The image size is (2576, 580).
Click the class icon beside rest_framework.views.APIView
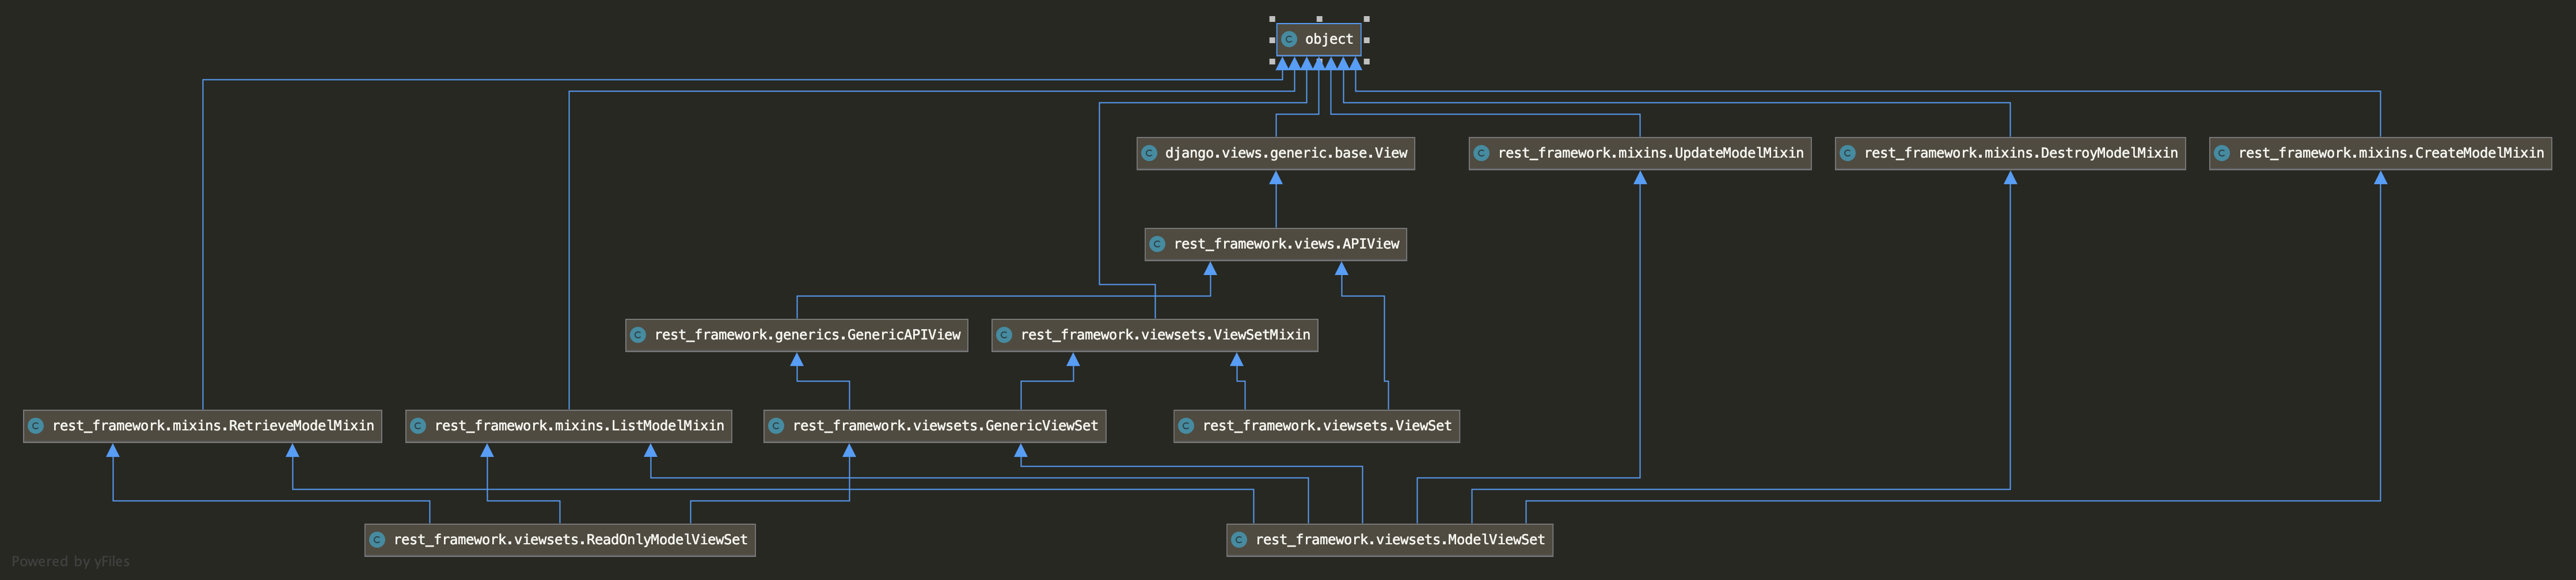(x=1158, y=244)
